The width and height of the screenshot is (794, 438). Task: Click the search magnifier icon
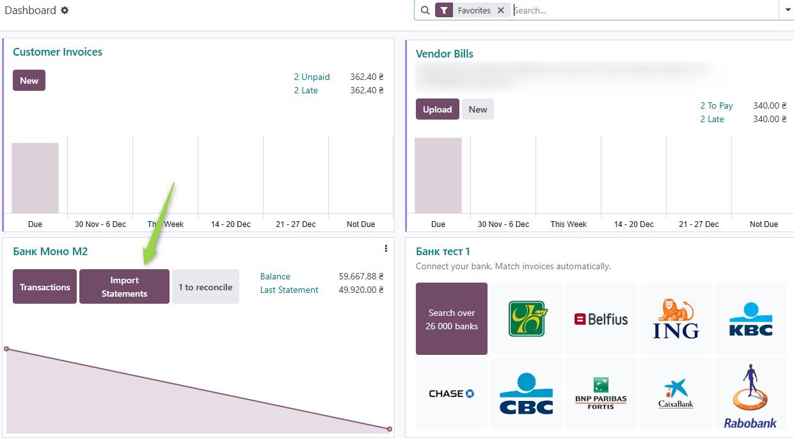pos(425,10)
